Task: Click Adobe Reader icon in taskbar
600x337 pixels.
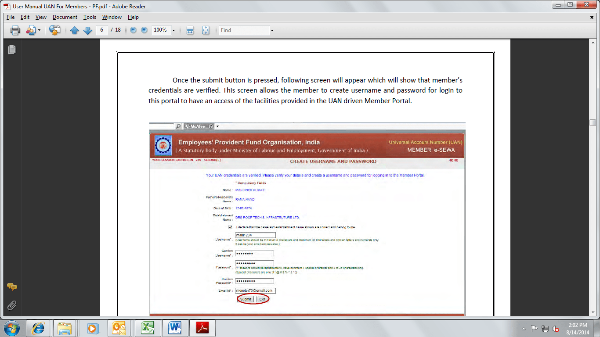Action: click(202, 328)
